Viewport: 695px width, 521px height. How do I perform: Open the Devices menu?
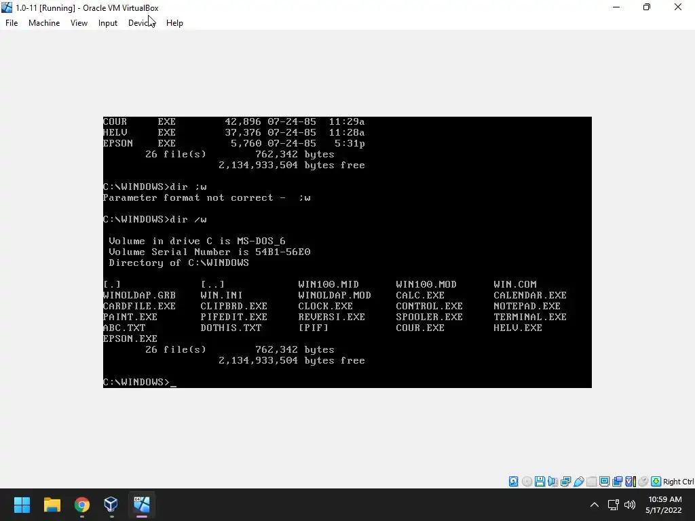[x=141, y=23]
